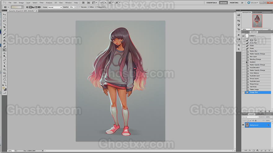
Task: Select the Crop tool
Action: (4, 27)
